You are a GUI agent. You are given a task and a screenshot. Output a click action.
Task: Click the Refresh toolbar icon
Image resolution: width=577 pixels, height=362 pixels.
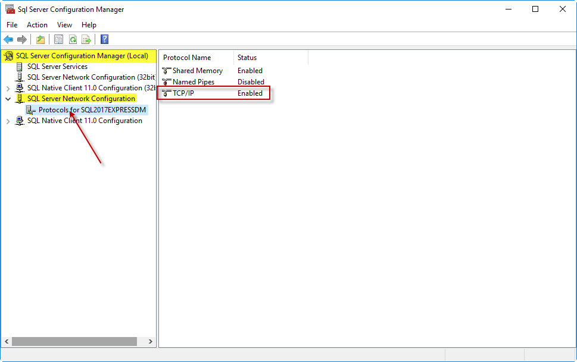[x=73, y=39]
